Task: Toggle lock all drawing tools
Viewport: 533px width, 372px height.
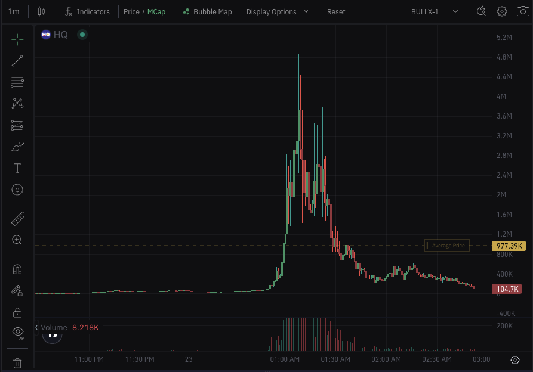Action: pyautogui.click(x=17, y=312)
